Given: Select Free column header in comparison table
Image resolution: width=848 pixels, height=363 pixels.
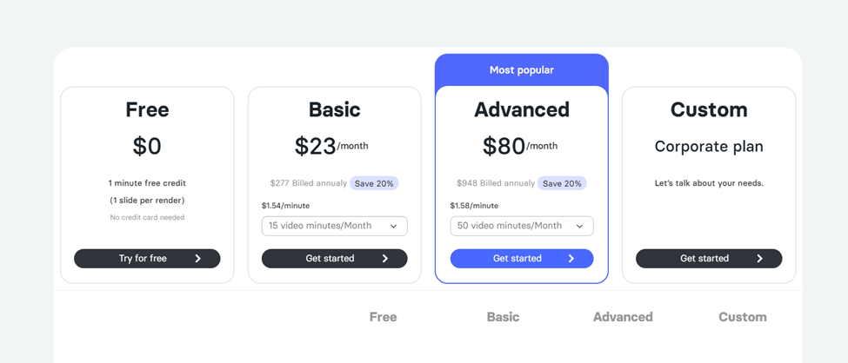Looking at the screenshot, I should (384, 317).
